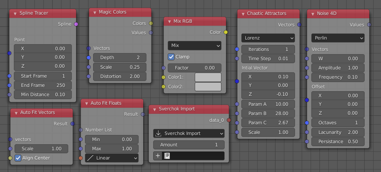The image size is (381, 172).
Task: Click the Start Frame input socket
Action: click(9, 76)
